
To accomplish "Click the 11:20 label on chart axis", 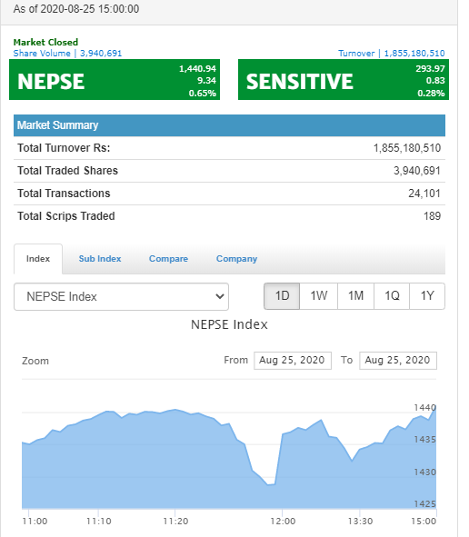I will (175, 522).
